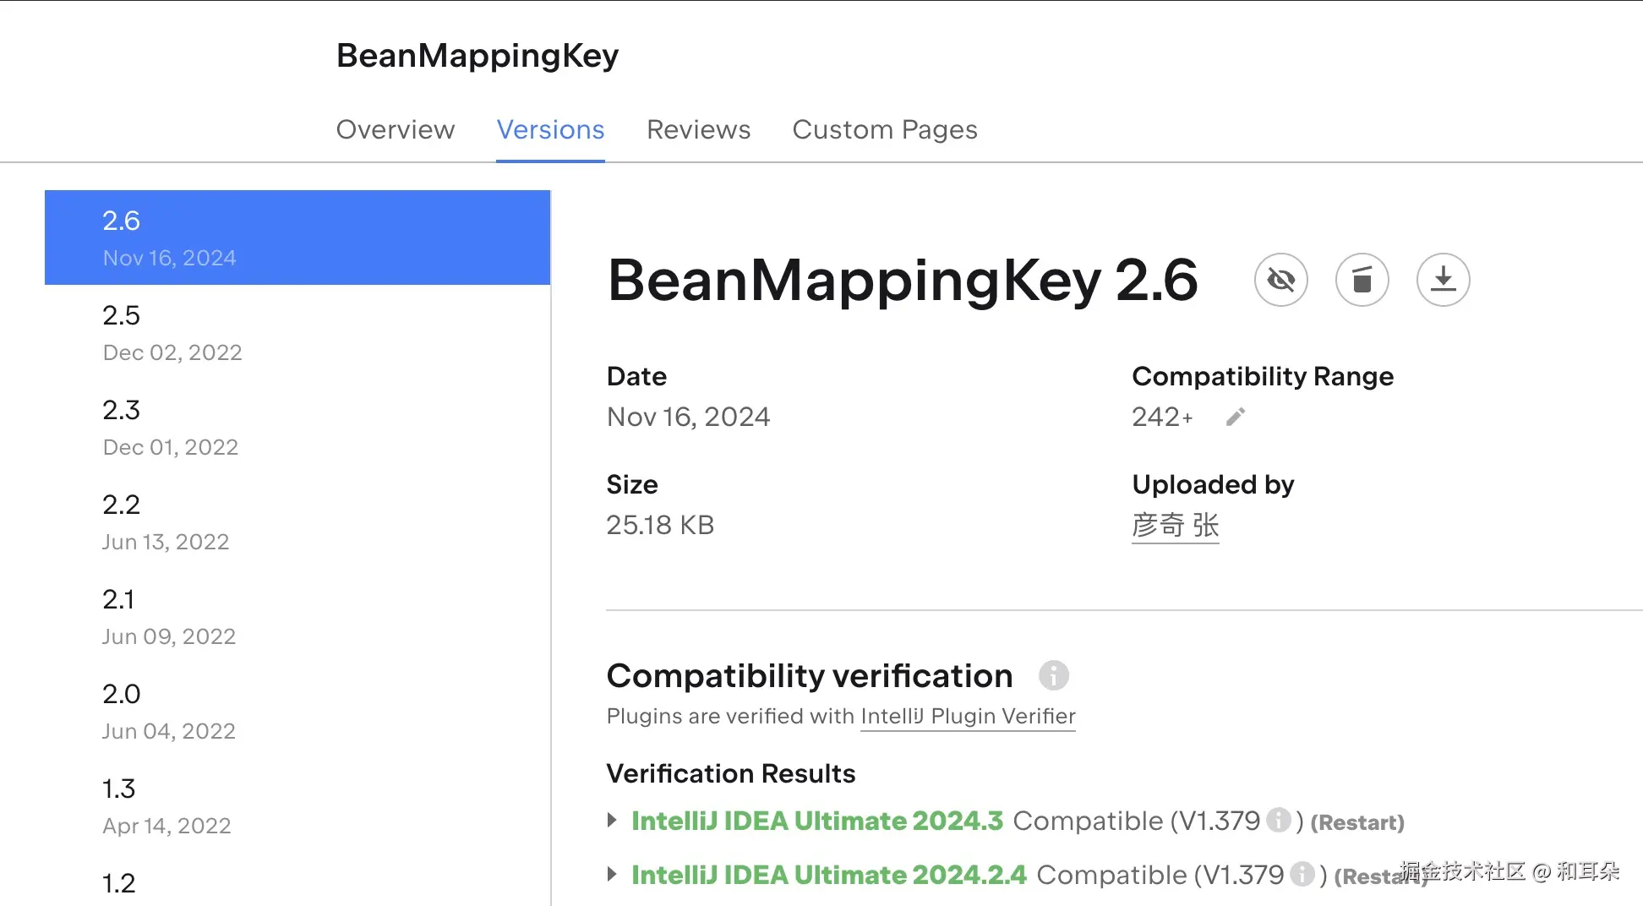Hide version 2.6 with the crossed-eye icon
Viewport: 1643px width, 906px height.
[x=1280, y=280]
